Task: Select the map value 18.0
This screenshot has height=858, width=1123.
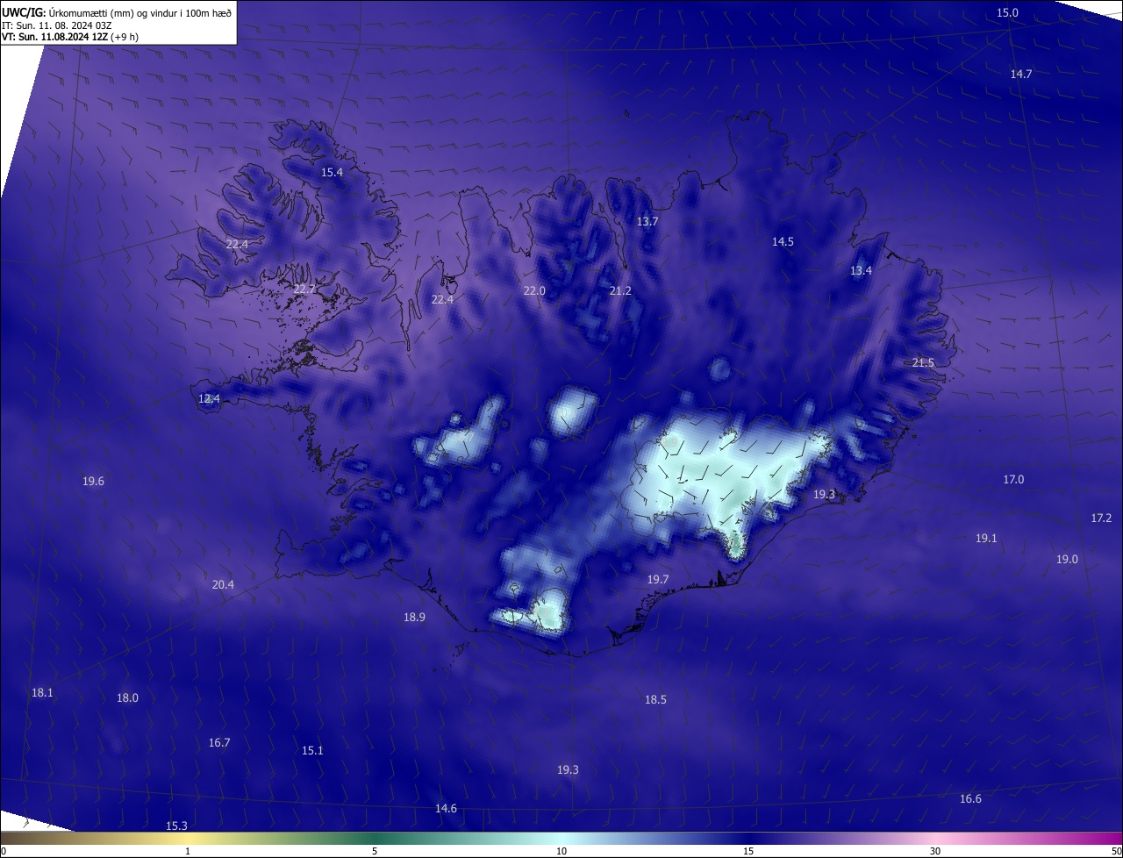Action: tap(127, 698)
